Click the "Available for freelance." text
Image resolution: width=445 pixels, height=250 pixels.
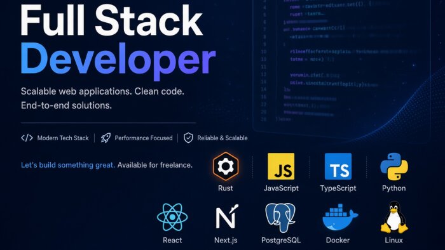tap(155, 165)
